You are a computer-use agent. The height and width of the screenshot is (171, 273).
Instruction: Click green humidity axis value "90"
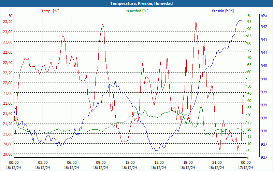tap(249, 29)
